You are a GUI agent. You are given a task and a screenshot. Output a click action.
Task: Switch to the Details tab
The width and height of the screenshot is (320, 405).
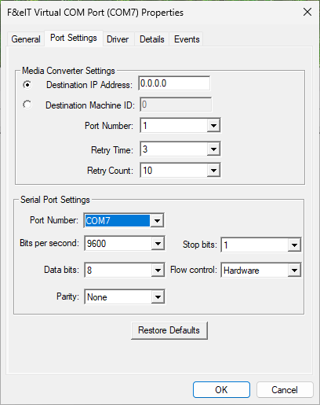tap(152, 39)
